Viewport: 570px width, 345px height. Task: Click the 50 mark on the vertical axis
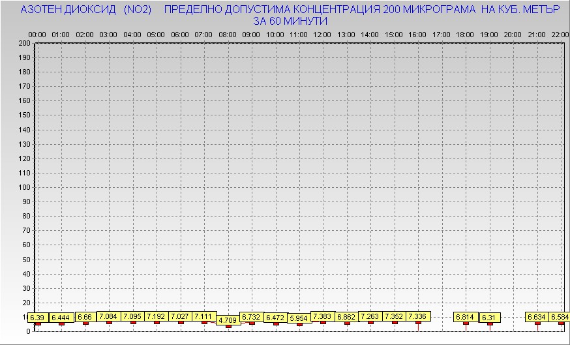pyautogui.click(x=26, y=259)
